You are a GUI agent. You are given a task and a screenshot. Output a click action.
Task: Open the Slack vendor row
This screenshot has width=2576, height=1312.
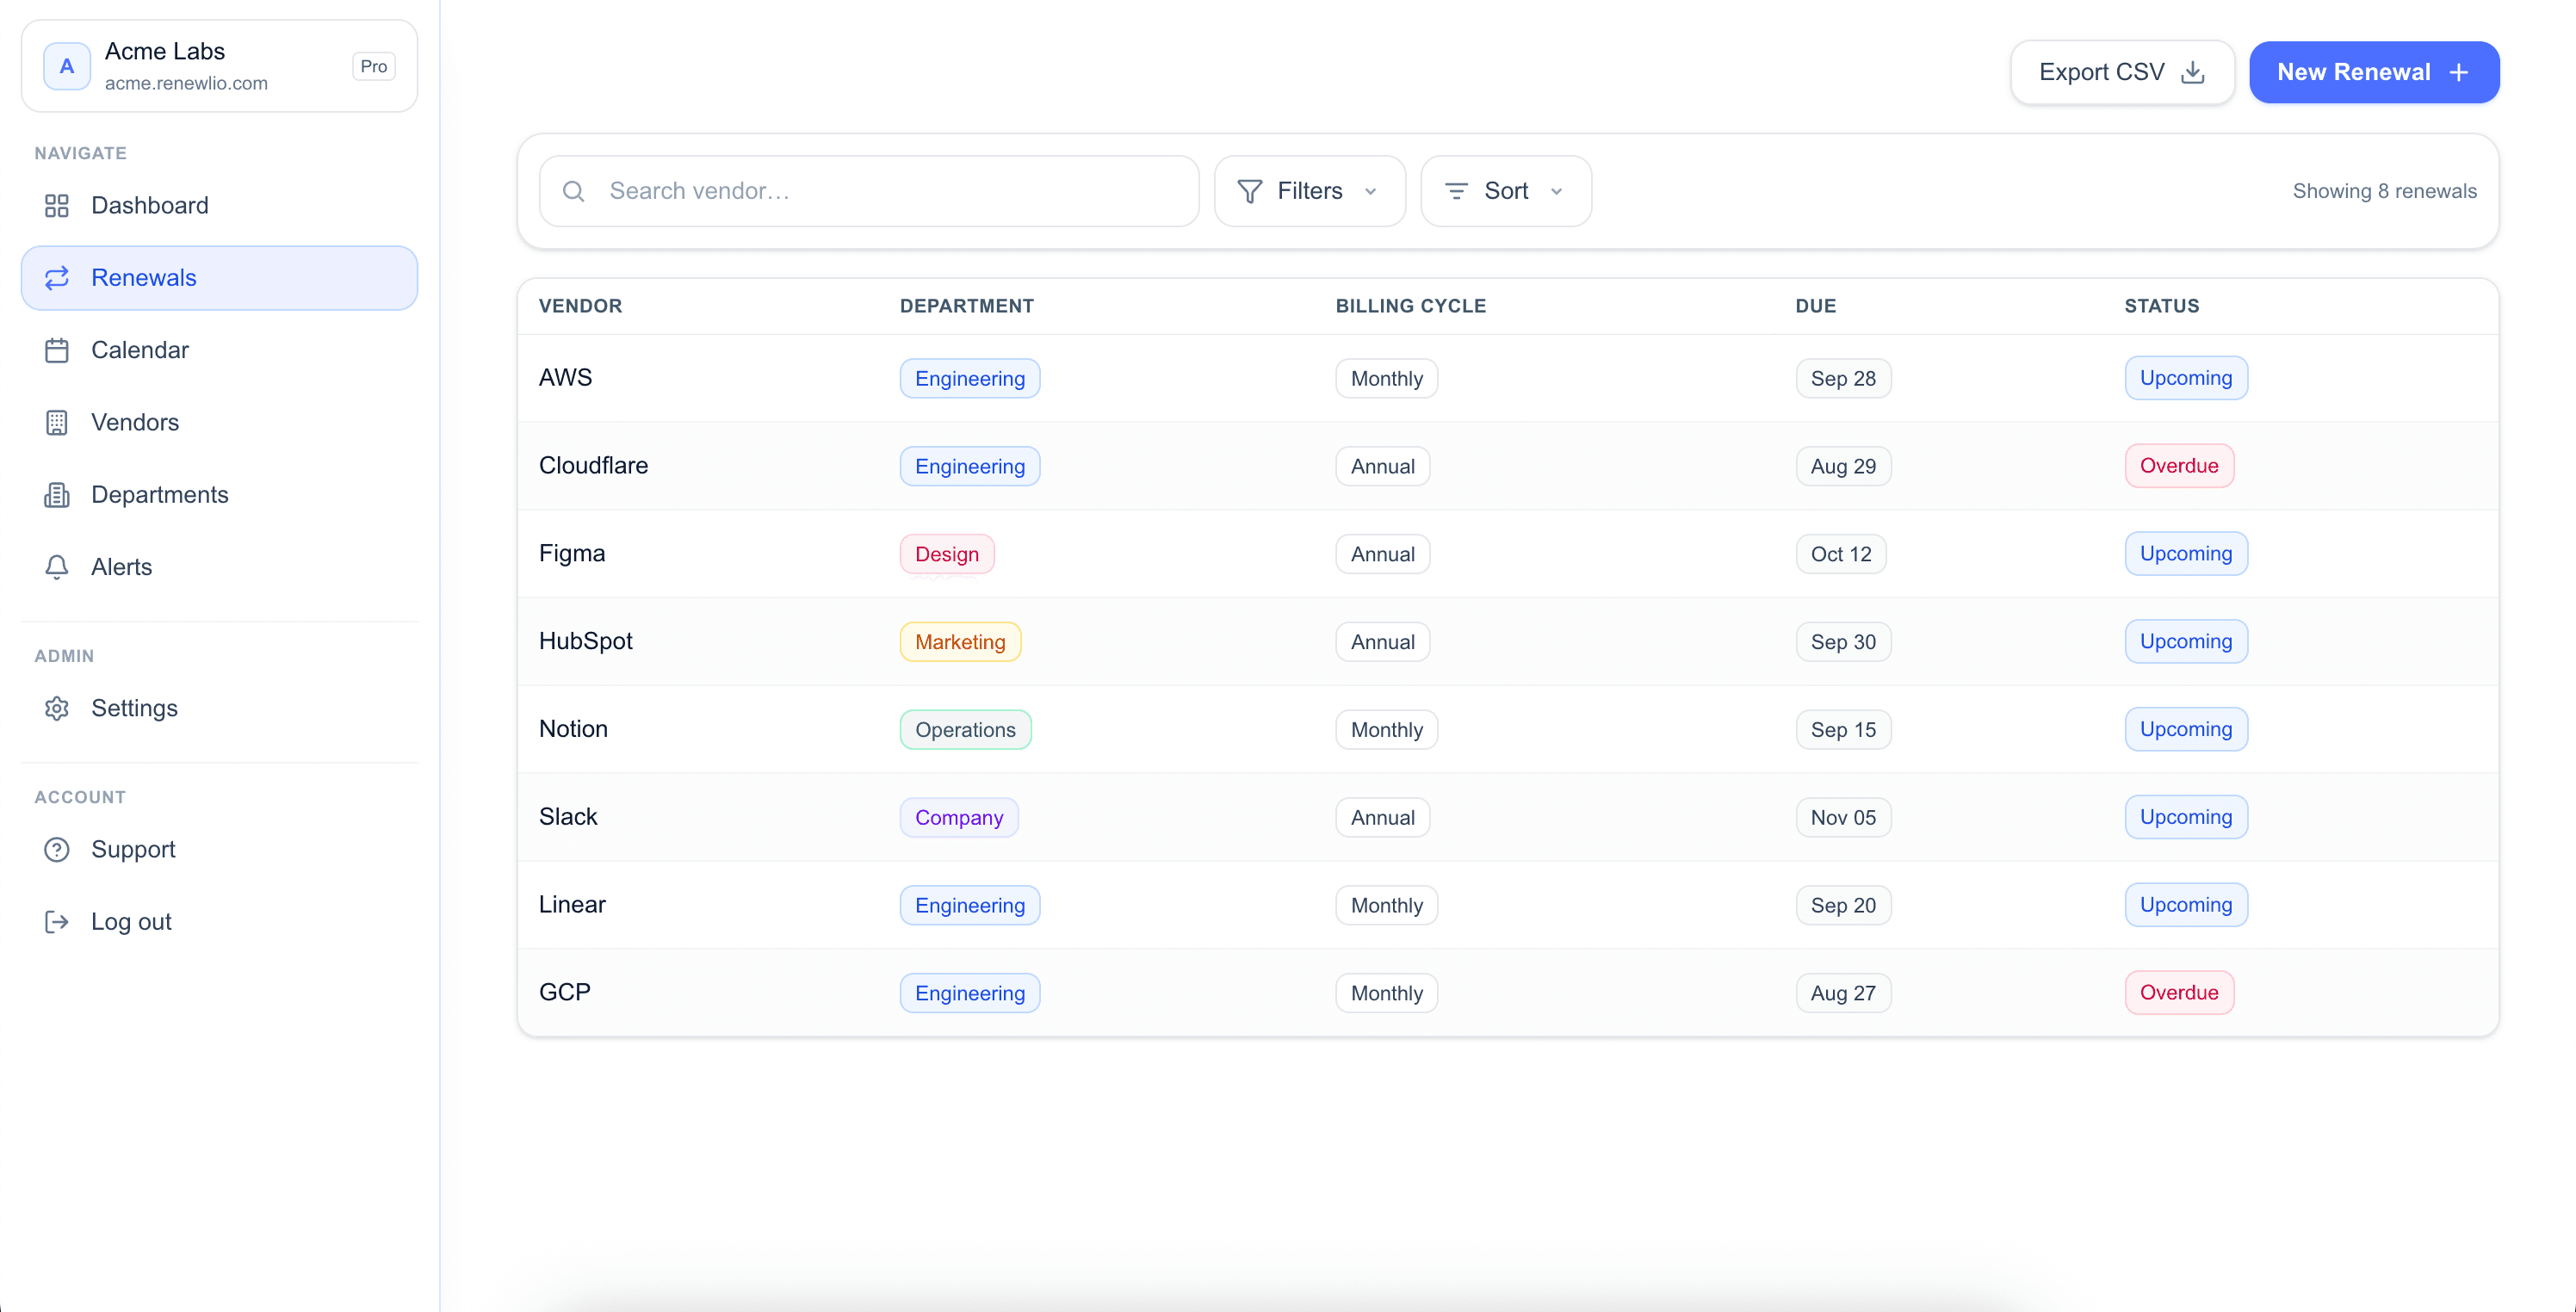(x=1508, y=817)
